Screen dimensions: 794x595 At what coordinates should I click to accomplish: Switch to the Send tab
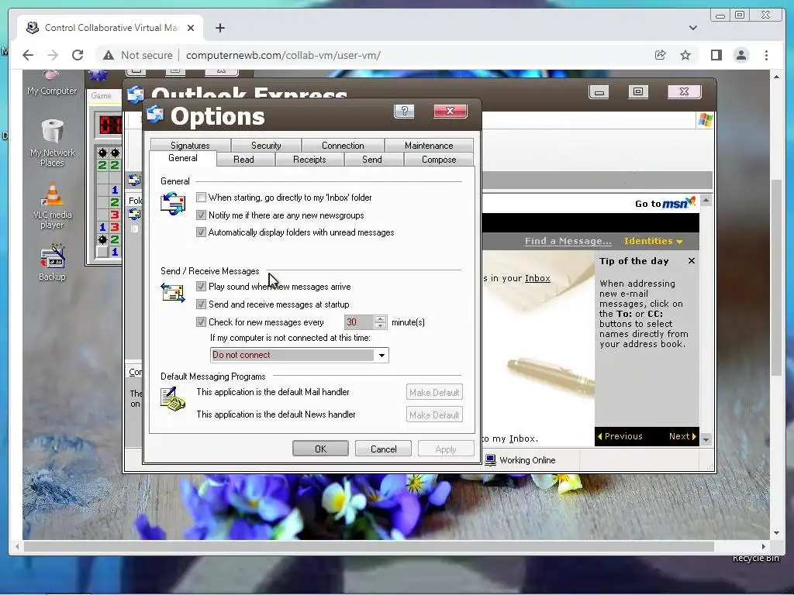coord(372,160)
